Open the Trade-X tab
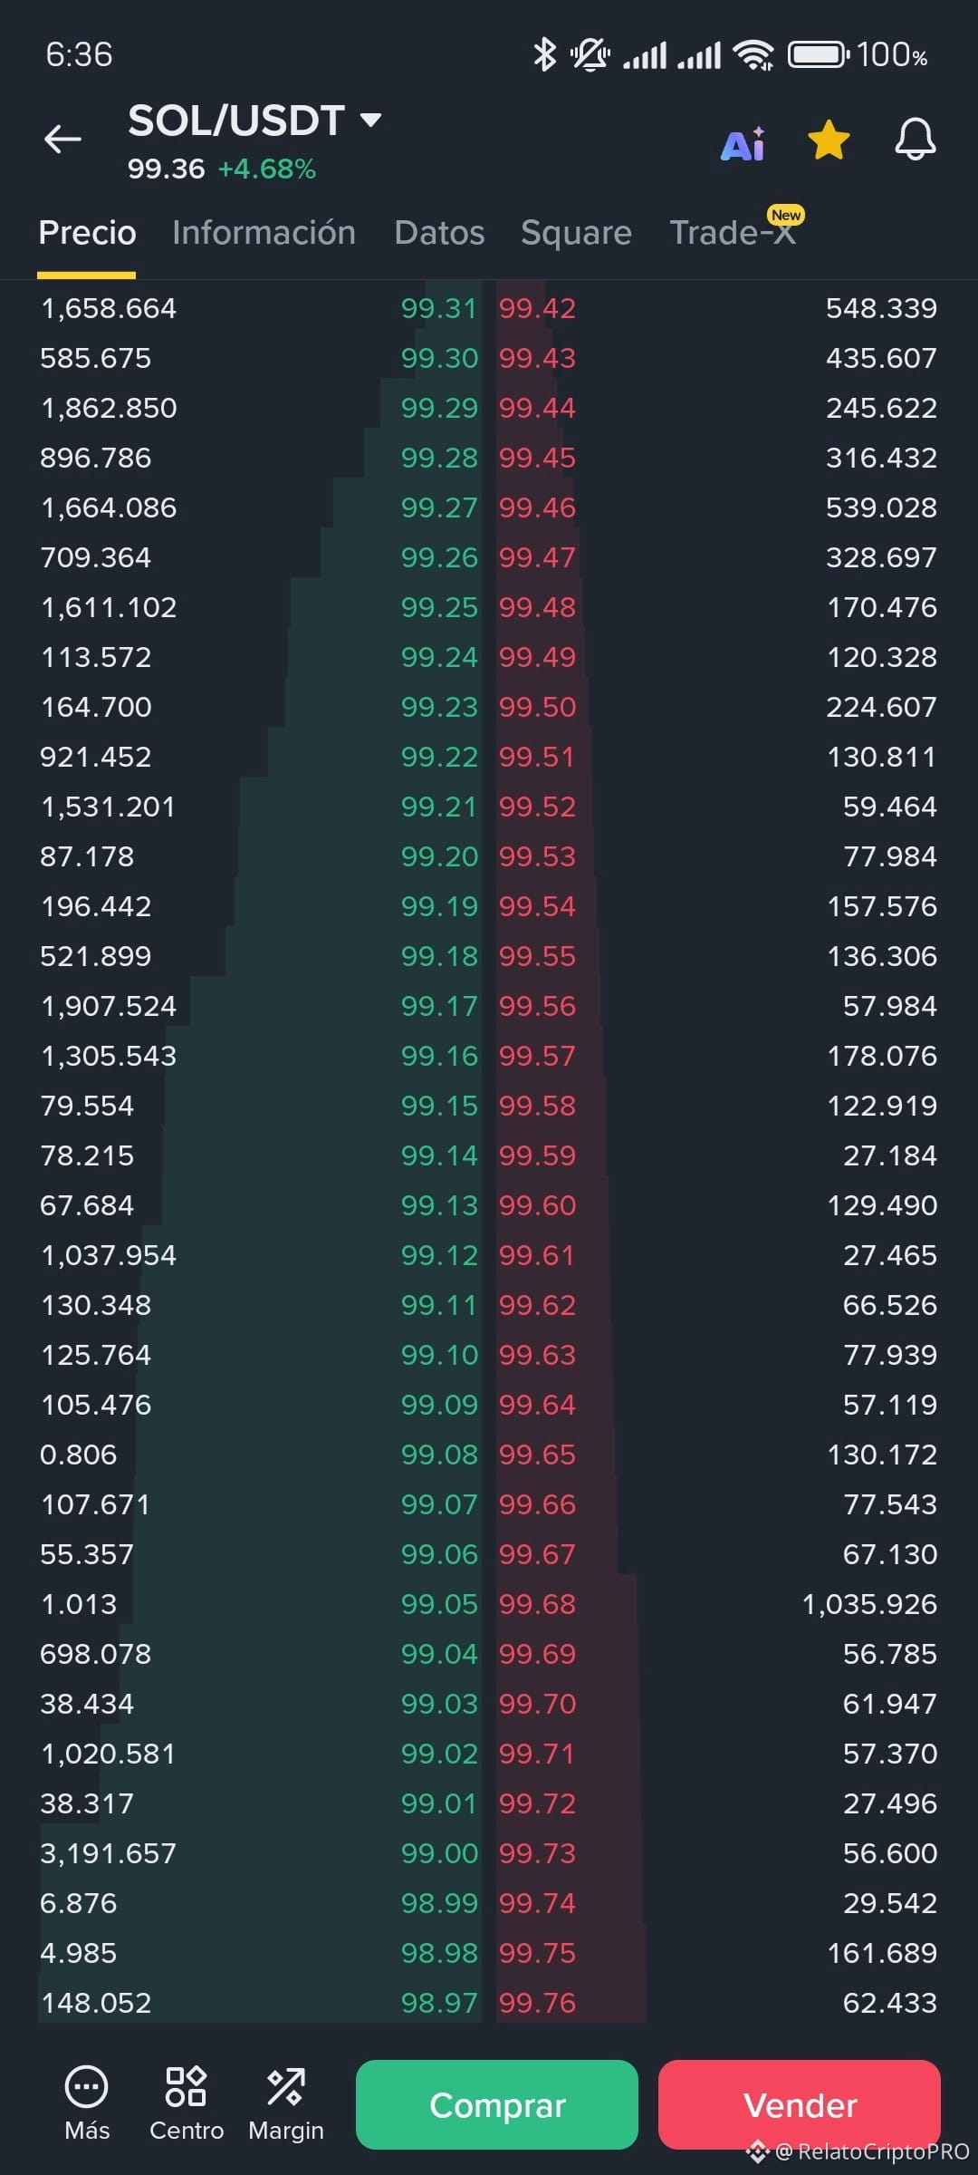 click(733, 233)
